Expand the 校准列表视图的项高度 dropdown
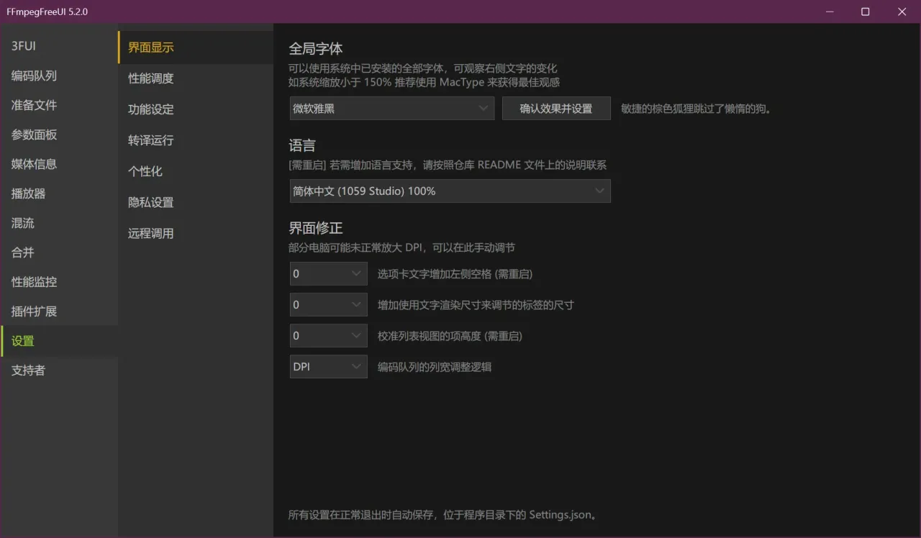 [x=328, y=336]
